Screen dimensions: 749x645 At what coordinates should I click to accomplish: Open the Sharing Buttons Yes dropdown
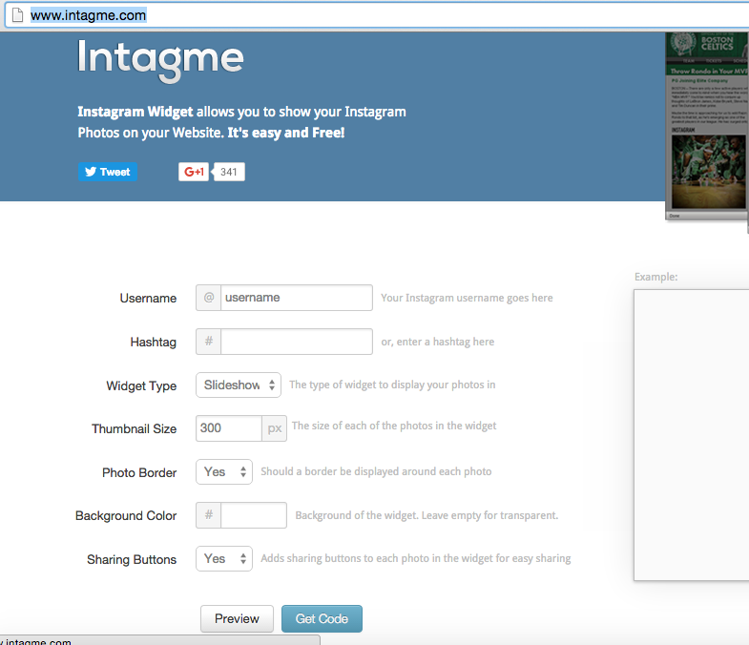pos(224,558)
